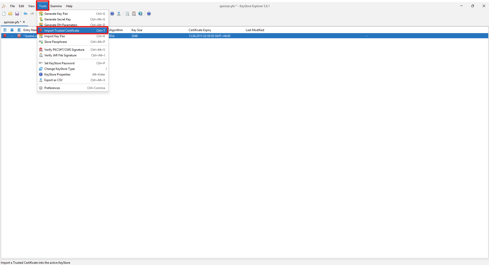The width and height of the screenshot is (489, 265).
Task: Open the Examine menu
Action: (x=56, y=6)
